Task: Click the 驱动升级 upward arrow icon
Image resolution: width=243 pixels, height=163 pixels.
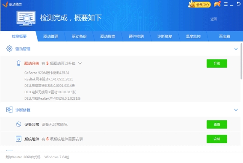Action: click(x=18, y=63)
